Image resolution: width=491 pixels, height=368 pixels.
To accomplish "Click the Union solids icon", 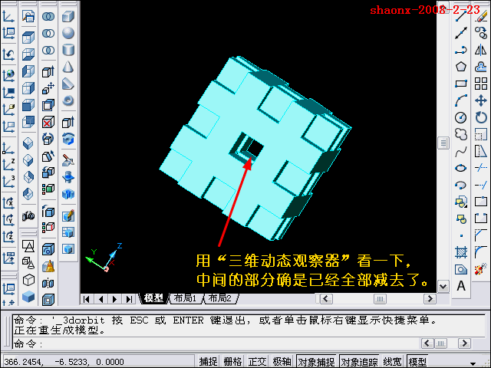I will point(48,16).
